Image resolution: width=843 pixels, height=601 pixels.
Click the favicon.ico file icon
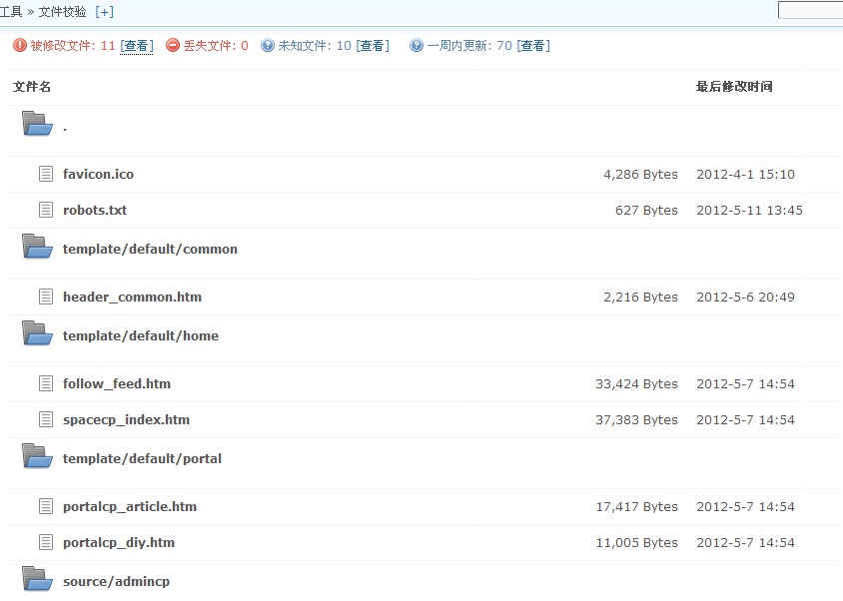pos(45,174)
